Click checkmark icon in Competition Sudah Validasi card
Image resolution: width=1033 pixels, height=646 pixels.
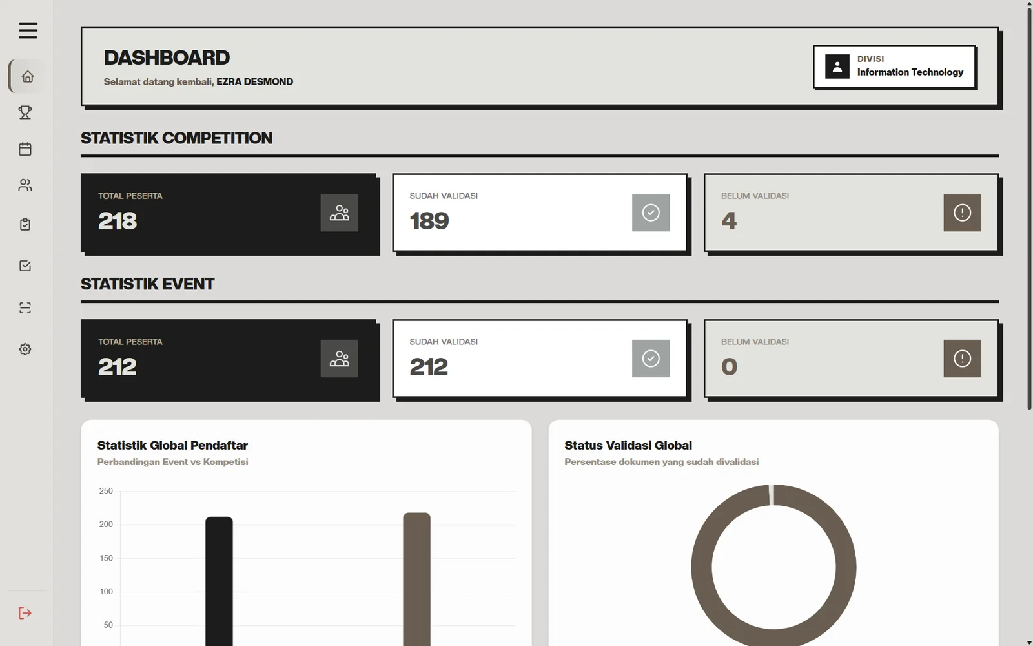point(651,213)
